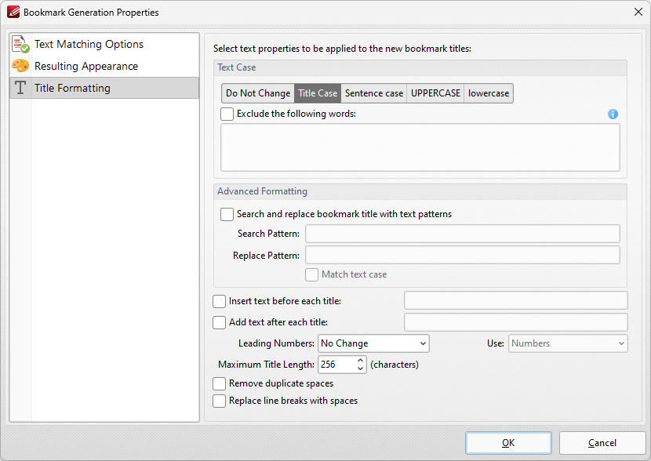Click the Select text properties instruction text
Screen dimensions: 651x461
[342, 49]
